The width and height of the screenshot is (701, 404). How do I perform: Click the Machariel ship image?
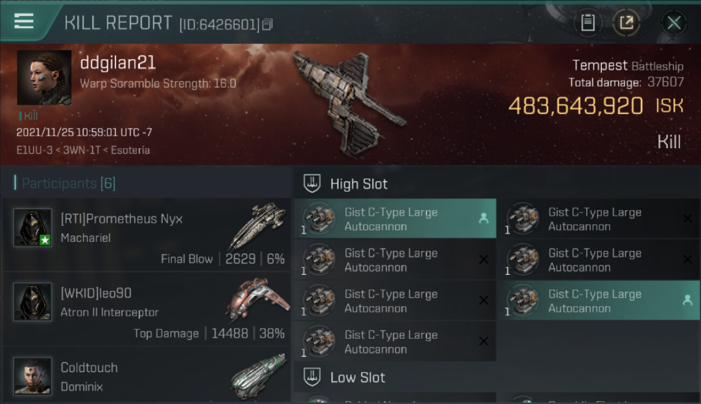click(x=257, y=226)
